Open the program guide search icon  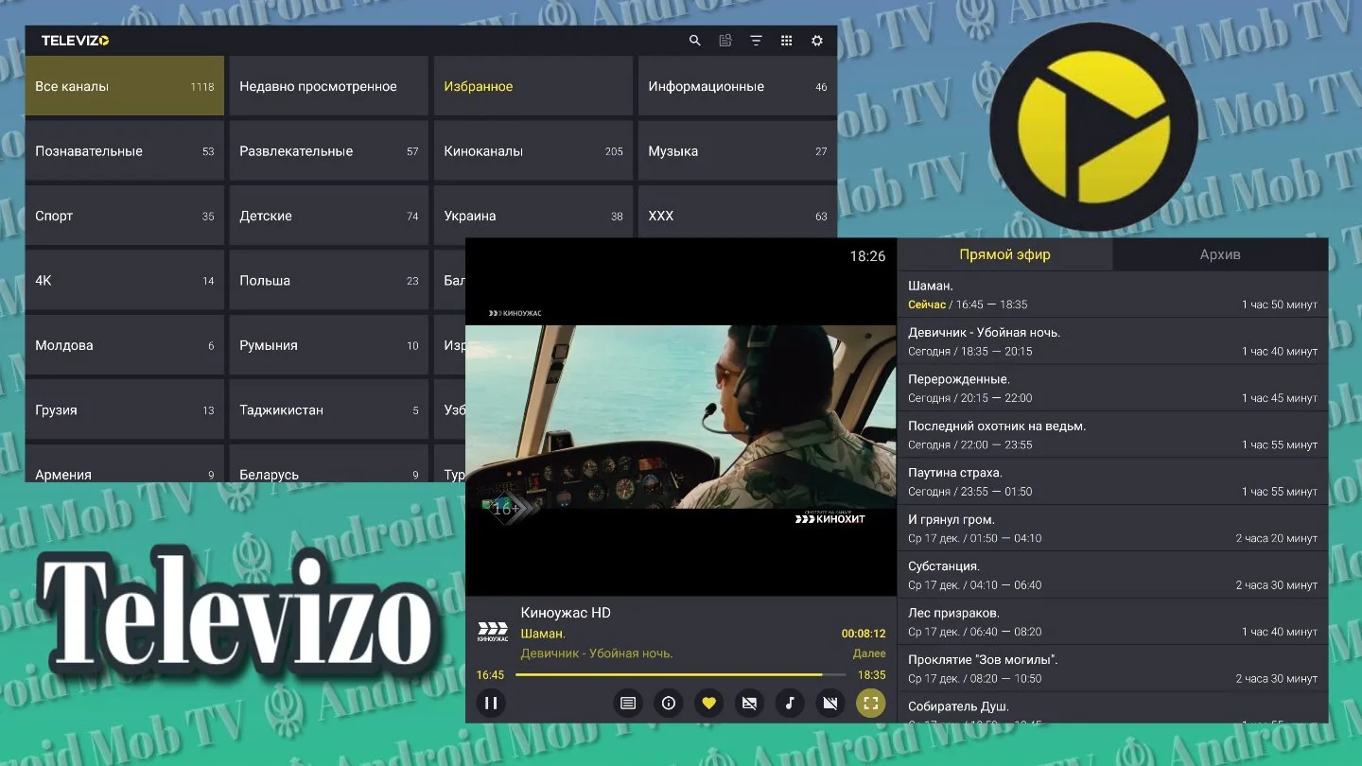coord(725,41)
